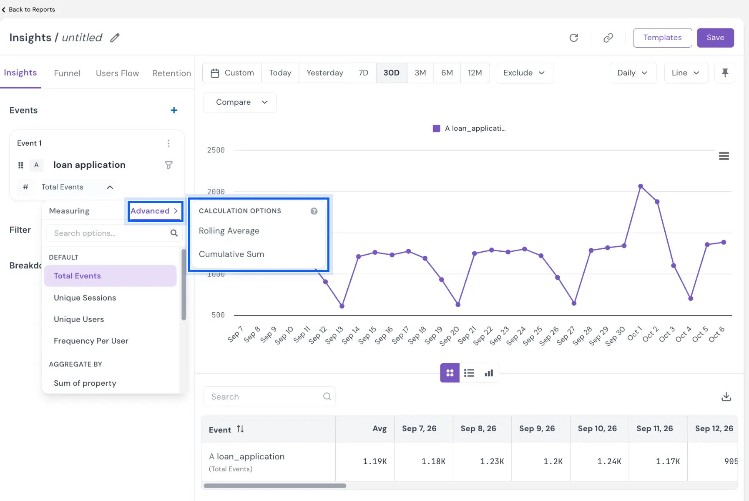Grab the drag handle for loan application
The width and height of the screenshot is (749, 501).
(21, 165)
